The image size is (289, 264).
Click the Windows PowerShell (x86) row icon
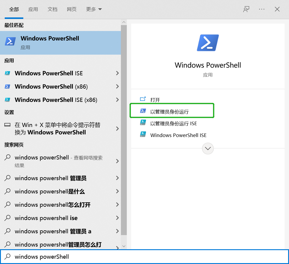point(7,87)
